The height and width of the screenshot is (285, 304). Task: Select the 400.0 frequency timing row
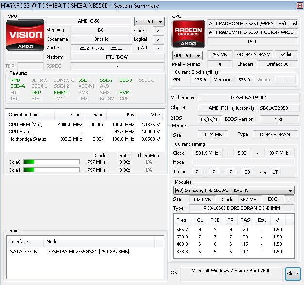[234, 244]
